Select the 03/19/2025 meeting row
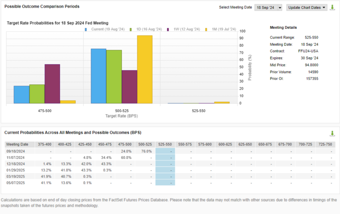This screenshot has width=340, height=214. 170,176
